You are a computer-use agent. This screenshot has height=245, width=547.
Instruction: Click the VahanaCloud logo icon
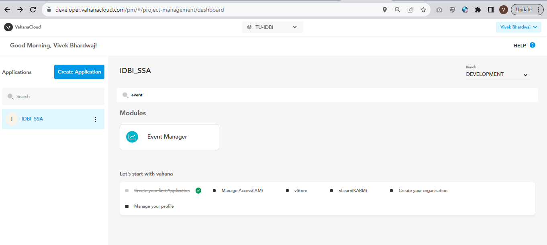(8, 27)
